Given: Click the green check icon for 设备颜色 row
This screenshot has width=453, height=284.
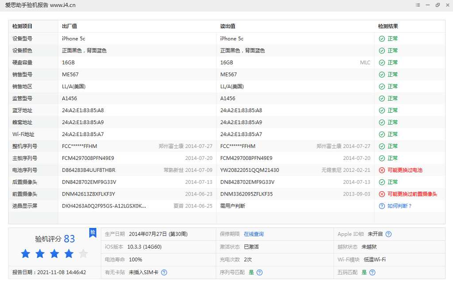Looking at the screenshot, I should click(382, 51).
